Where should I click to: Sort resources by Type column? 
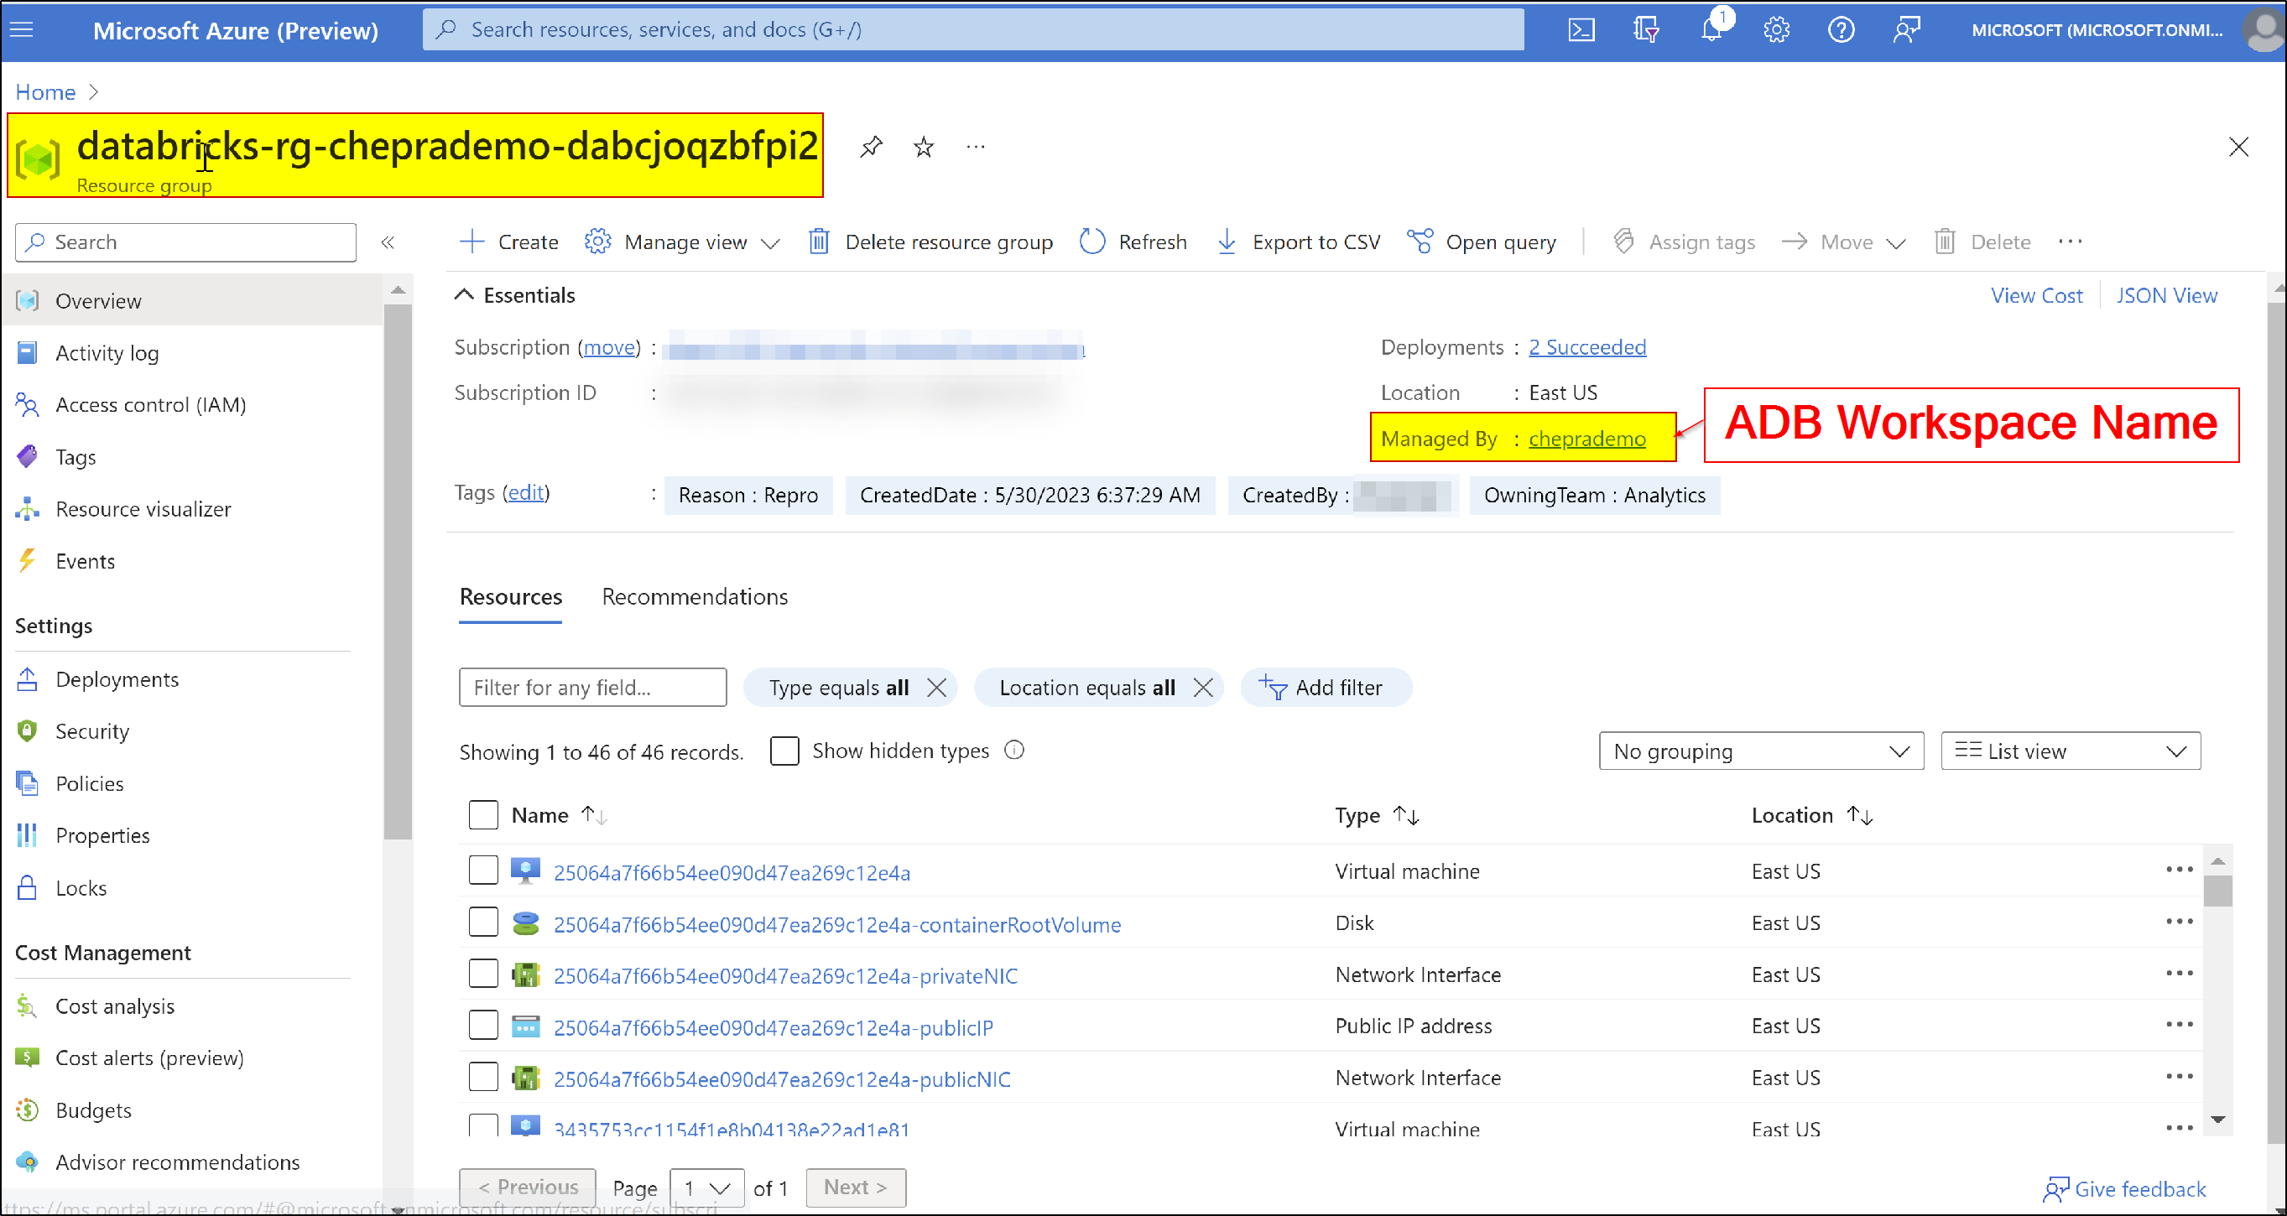click(1376, 816)
